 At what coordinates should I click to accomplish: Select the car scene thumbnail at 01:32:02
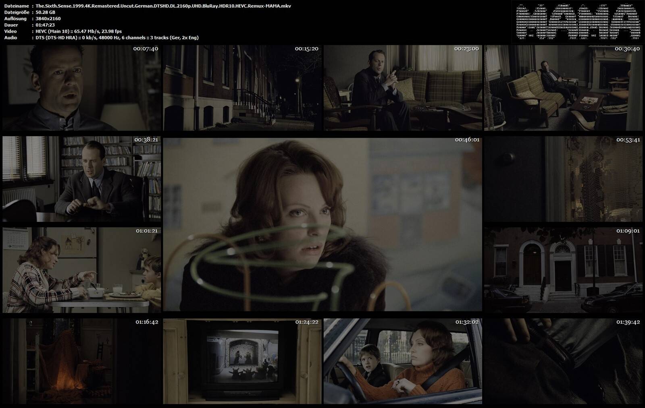403,361
